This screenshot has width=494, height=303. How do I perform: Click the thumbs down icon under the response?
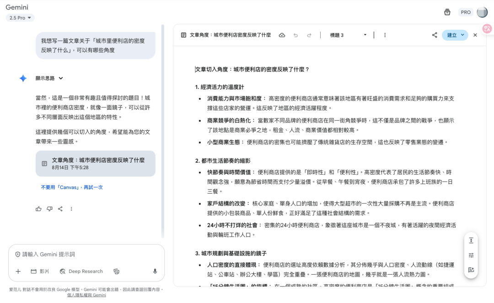coord(49,209)
